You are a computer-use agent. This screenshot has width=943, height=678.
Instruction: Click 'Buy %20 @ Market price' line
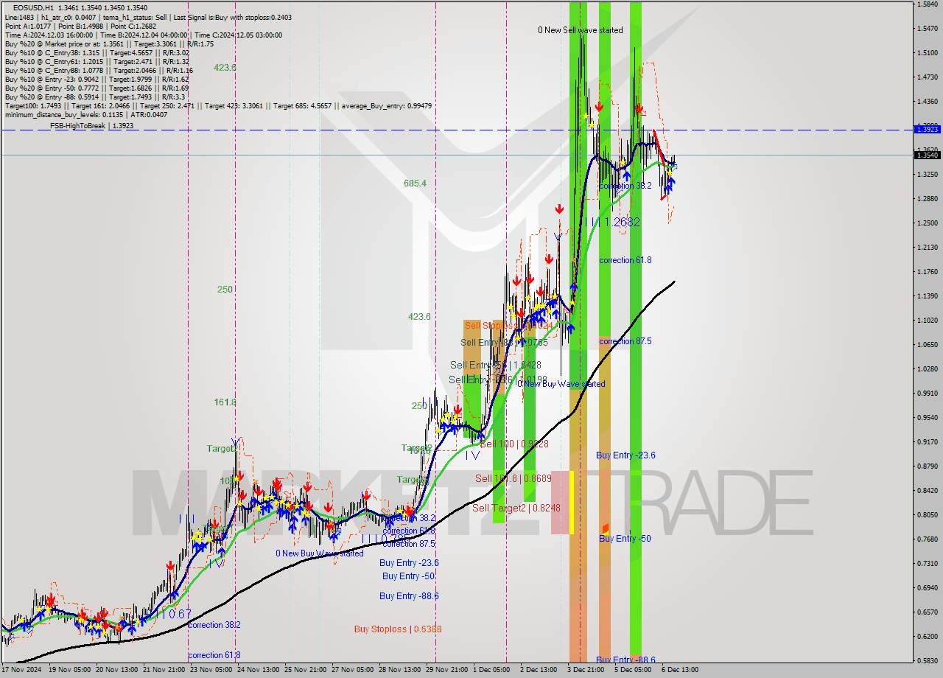click(109, 43)
